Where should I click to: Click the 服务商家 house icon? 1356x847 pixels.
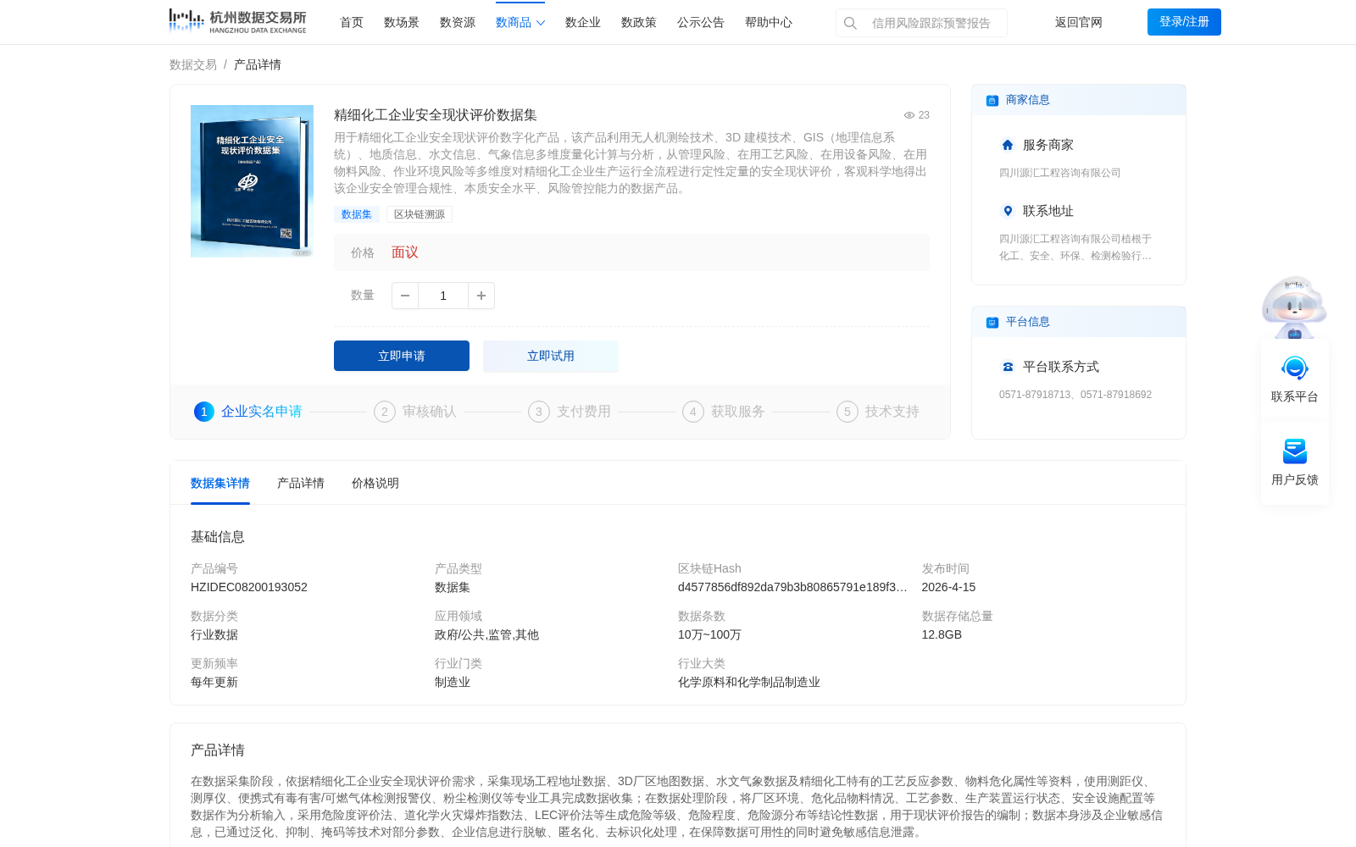coord(1008,145)
